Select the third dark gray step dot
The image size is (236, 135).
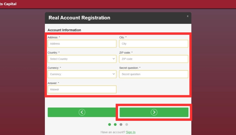[121, 125]
